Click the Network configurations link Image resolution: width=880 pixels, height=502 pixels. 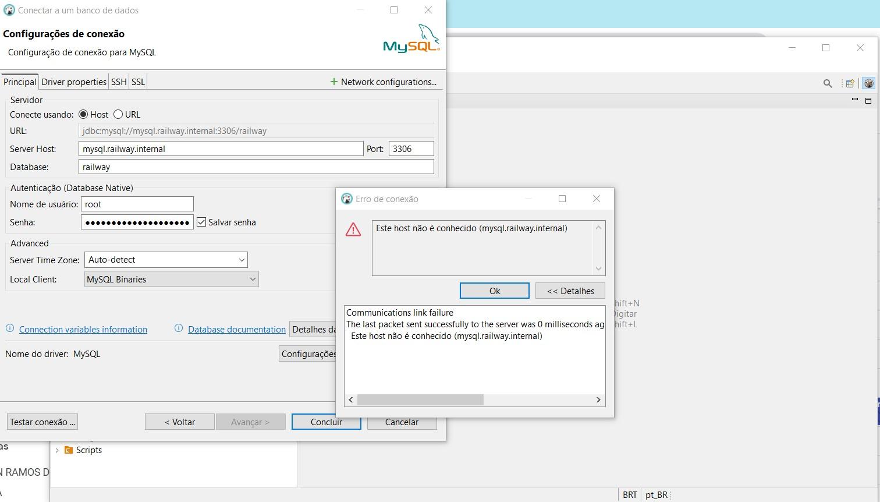pos(389,82)
